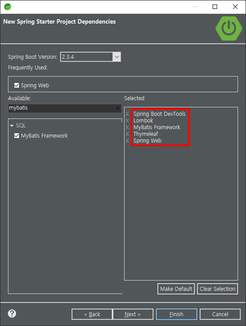This screenshot has width=246, height=326.
Task: Remove Spring Web from Selected with X
Action: (127, 140)
